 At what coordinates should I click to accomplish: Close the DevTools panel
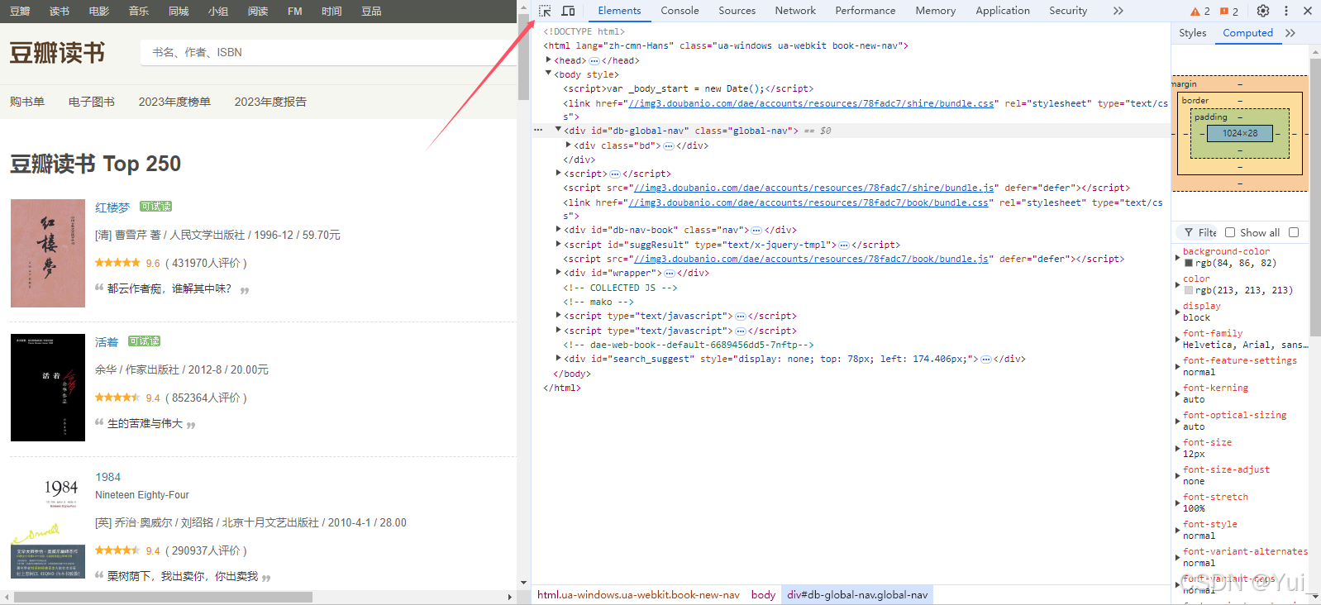1308,11
